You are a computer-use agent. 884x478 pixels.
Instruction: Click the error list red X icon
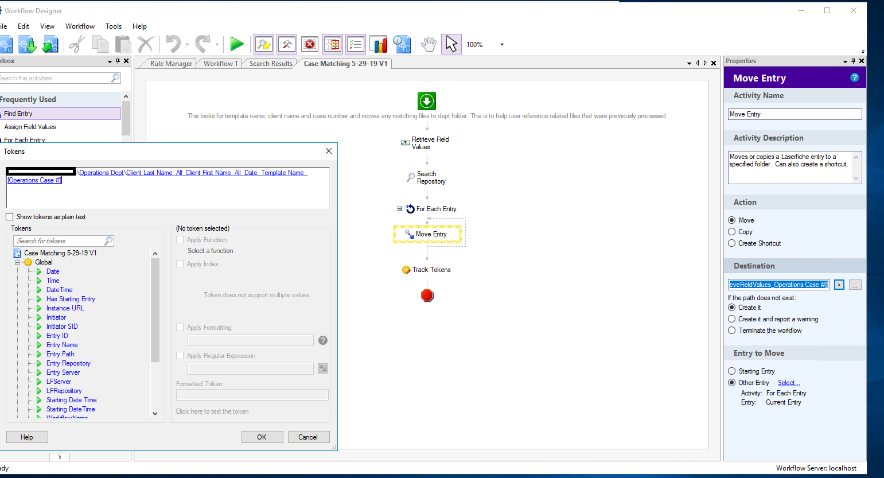click(310, 44)
